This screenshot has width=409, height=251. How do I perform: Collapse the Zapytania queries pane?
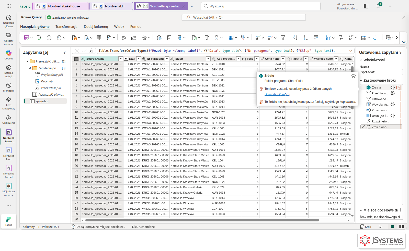pos(64,53)
